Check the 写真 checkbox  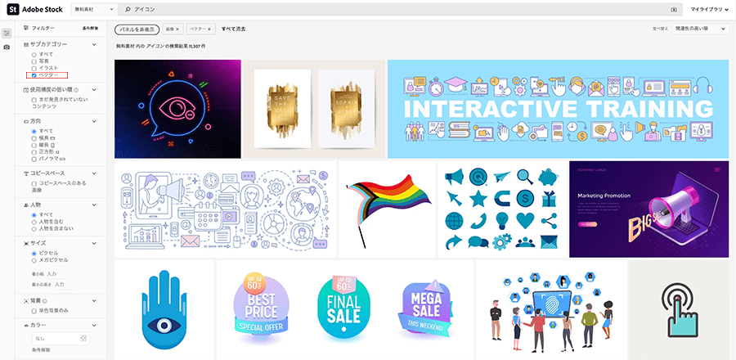pos(34,61)
